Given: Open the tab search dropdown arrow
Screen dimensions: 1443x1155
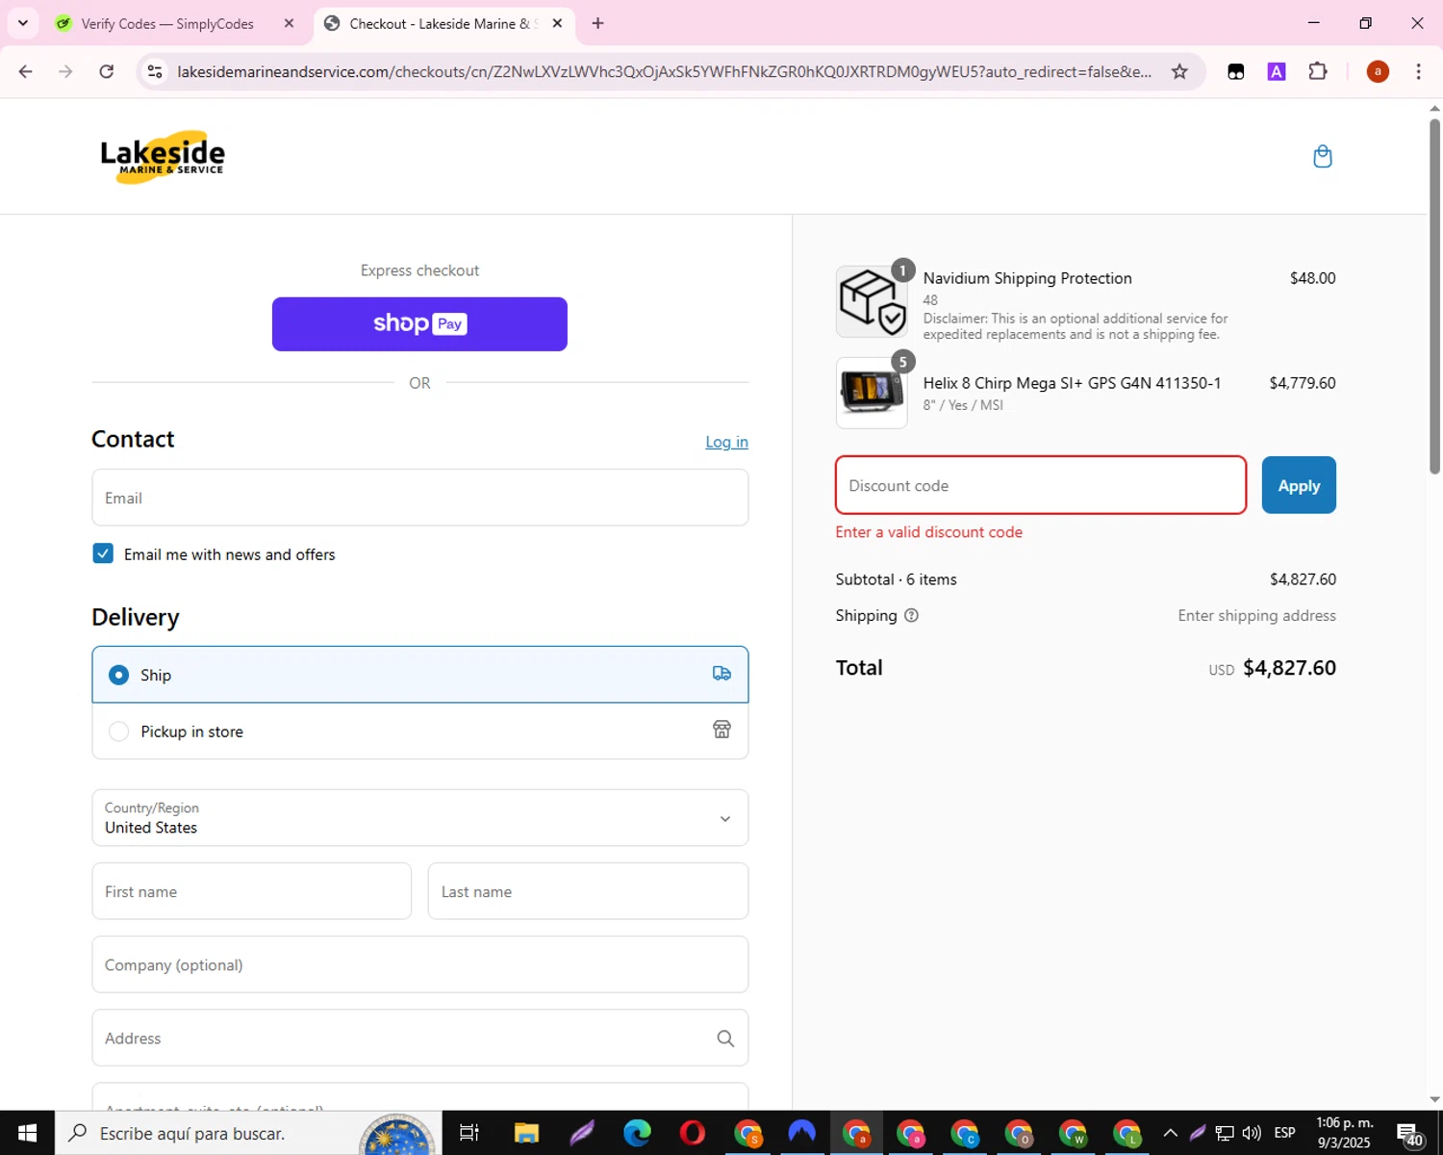Looking at the screenshot, I should pos(23,23).
